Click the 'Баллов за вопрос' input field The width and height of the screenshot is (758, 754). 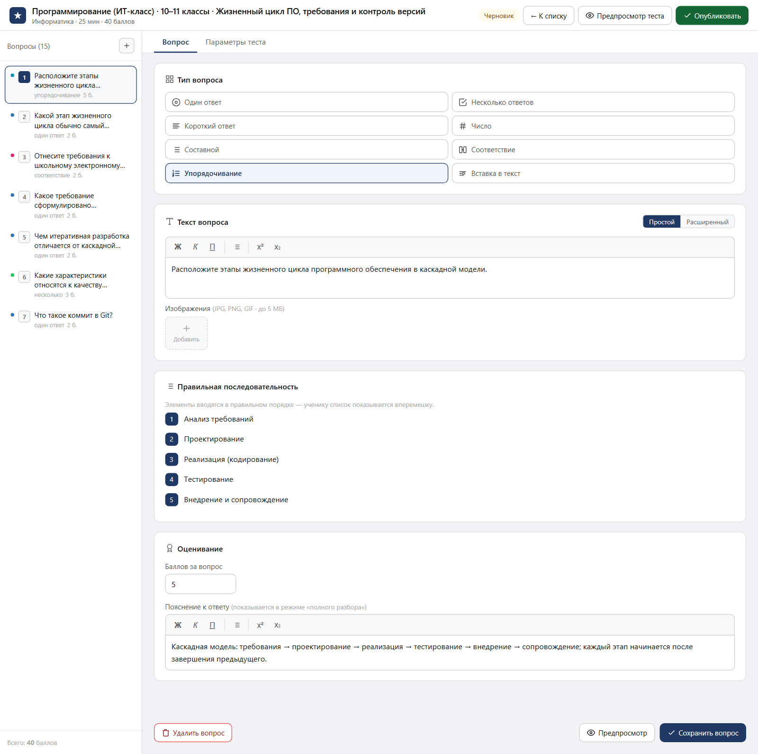(x=200, y=584)
